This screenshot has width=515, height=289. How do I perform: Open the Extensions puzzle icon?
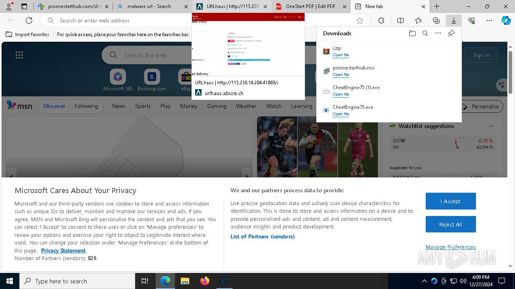(381, 20)
